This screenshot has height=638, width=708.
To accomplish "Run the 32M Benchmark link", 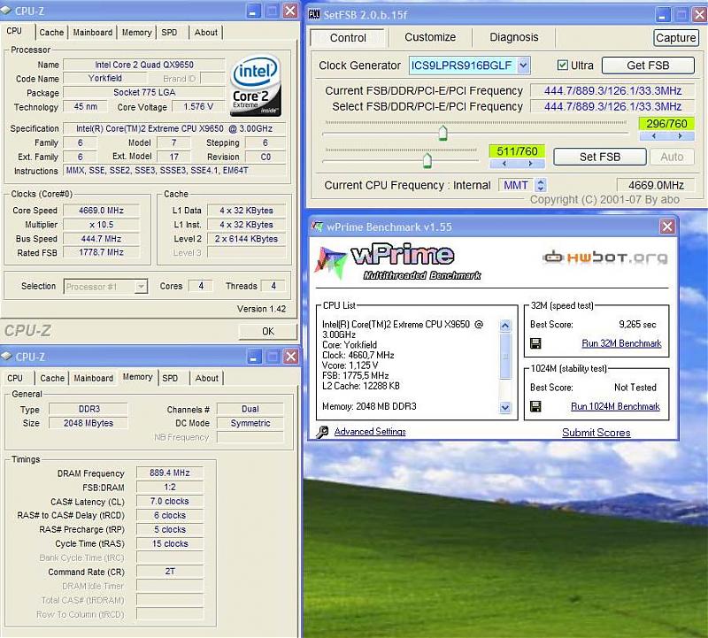I will 621,343.
